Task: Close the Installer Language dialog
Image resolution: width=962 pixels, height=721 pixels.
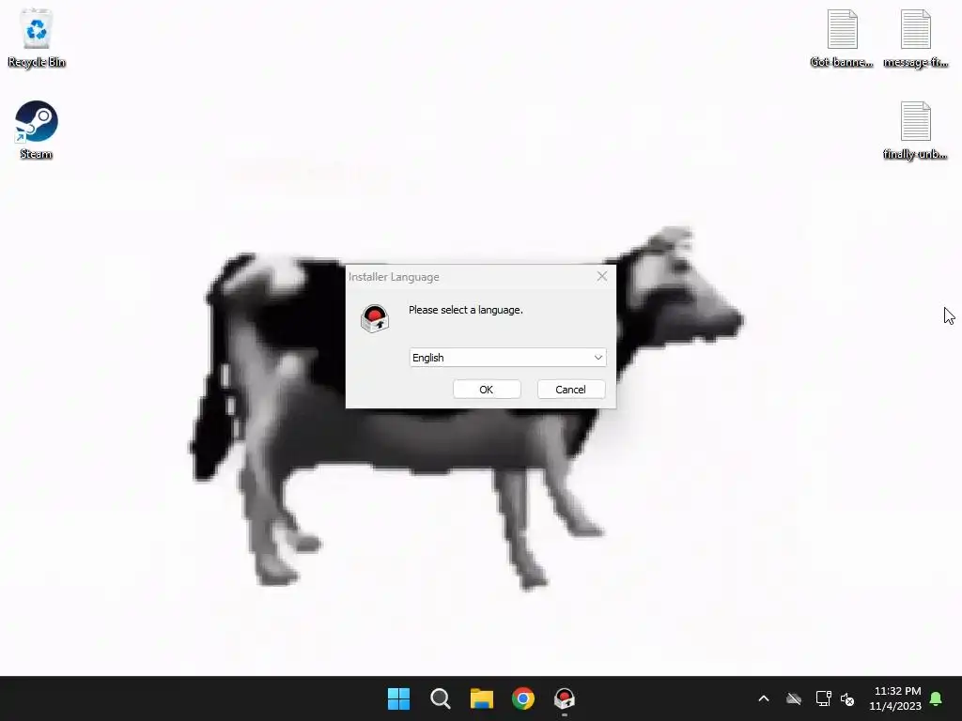Action: [x=602, y=277]
